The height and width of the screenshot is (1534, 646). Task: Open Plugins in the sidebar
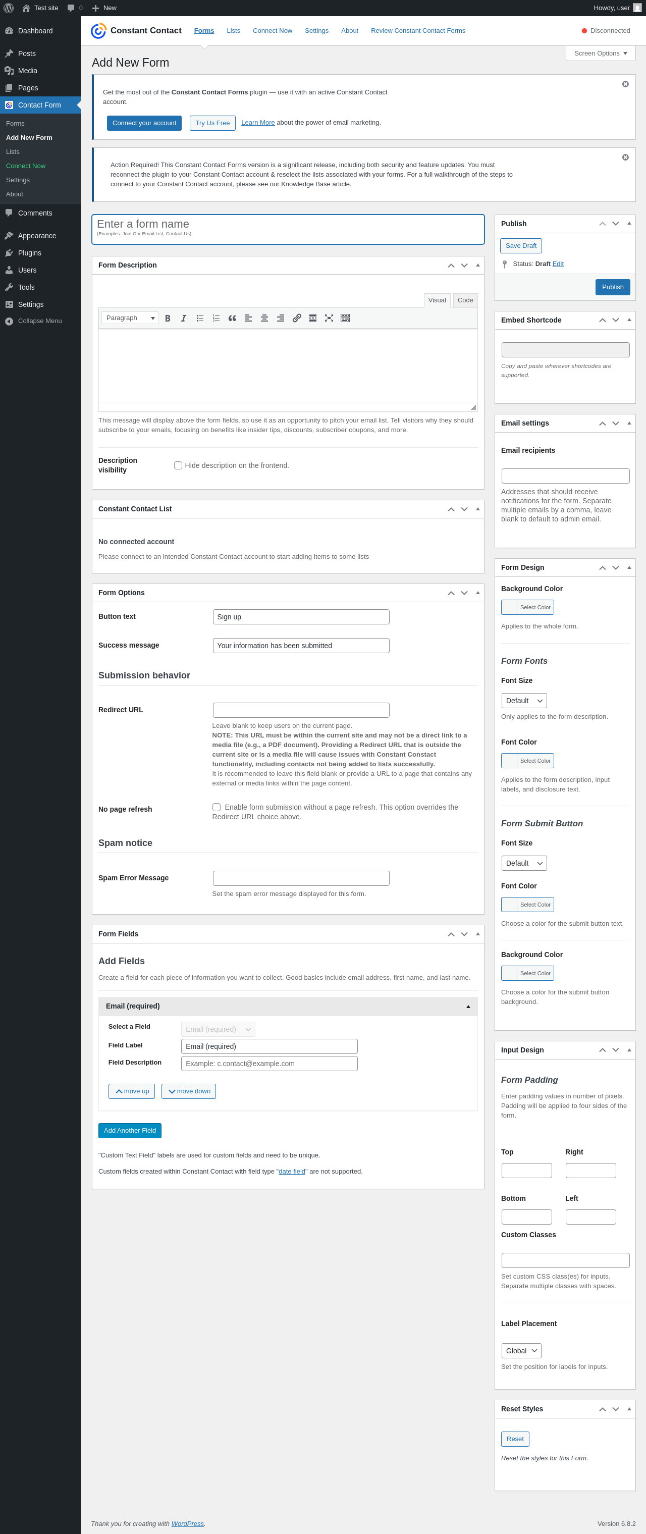(40, 253)
